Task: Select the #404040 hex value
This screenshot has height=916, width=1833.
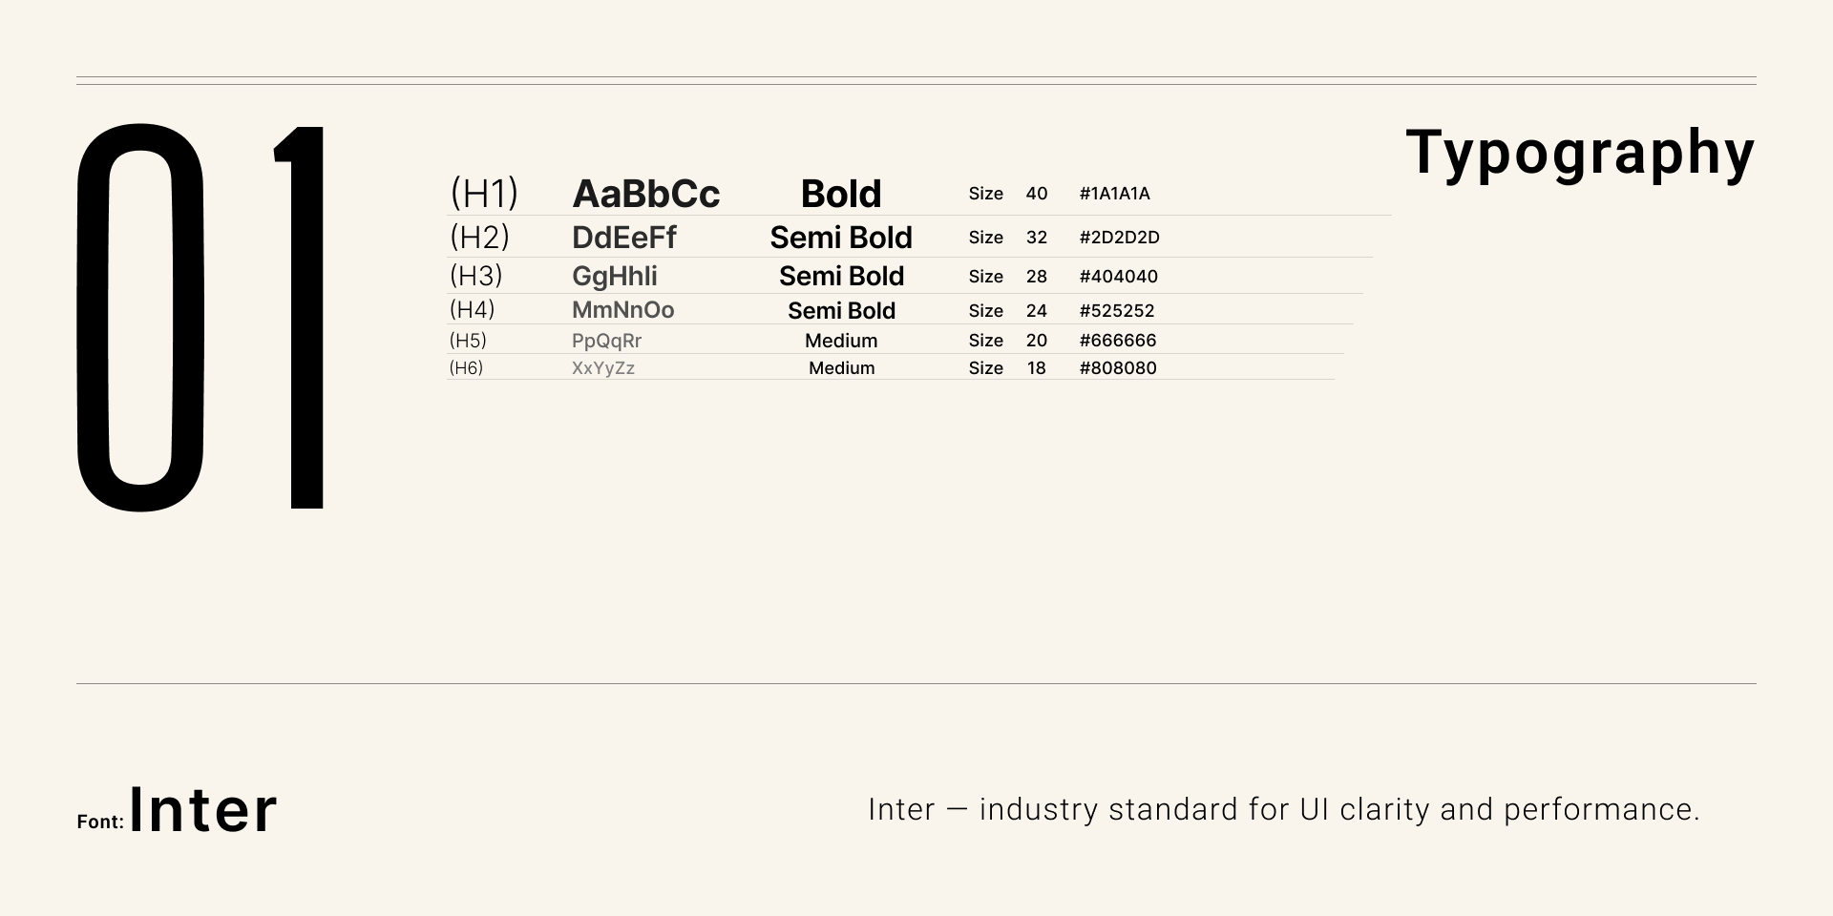Action: tap(1119, 277)
